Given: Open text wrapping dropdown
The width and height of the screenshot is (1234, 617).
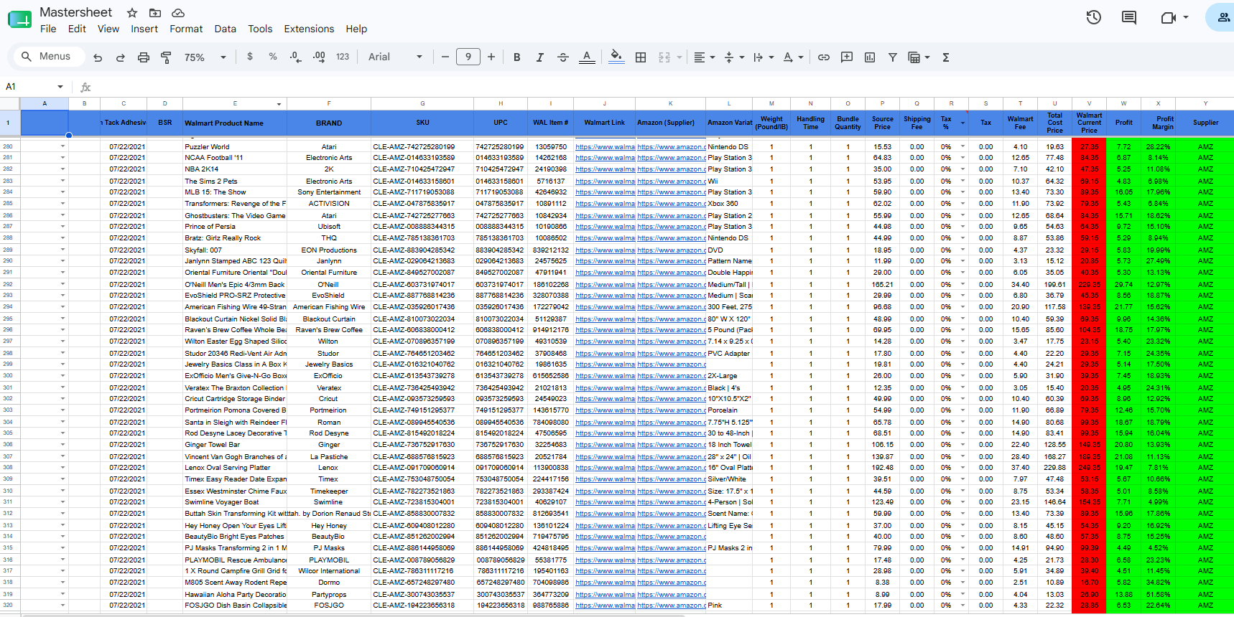Looking at the screenshot, I should [x=764, y=57].
